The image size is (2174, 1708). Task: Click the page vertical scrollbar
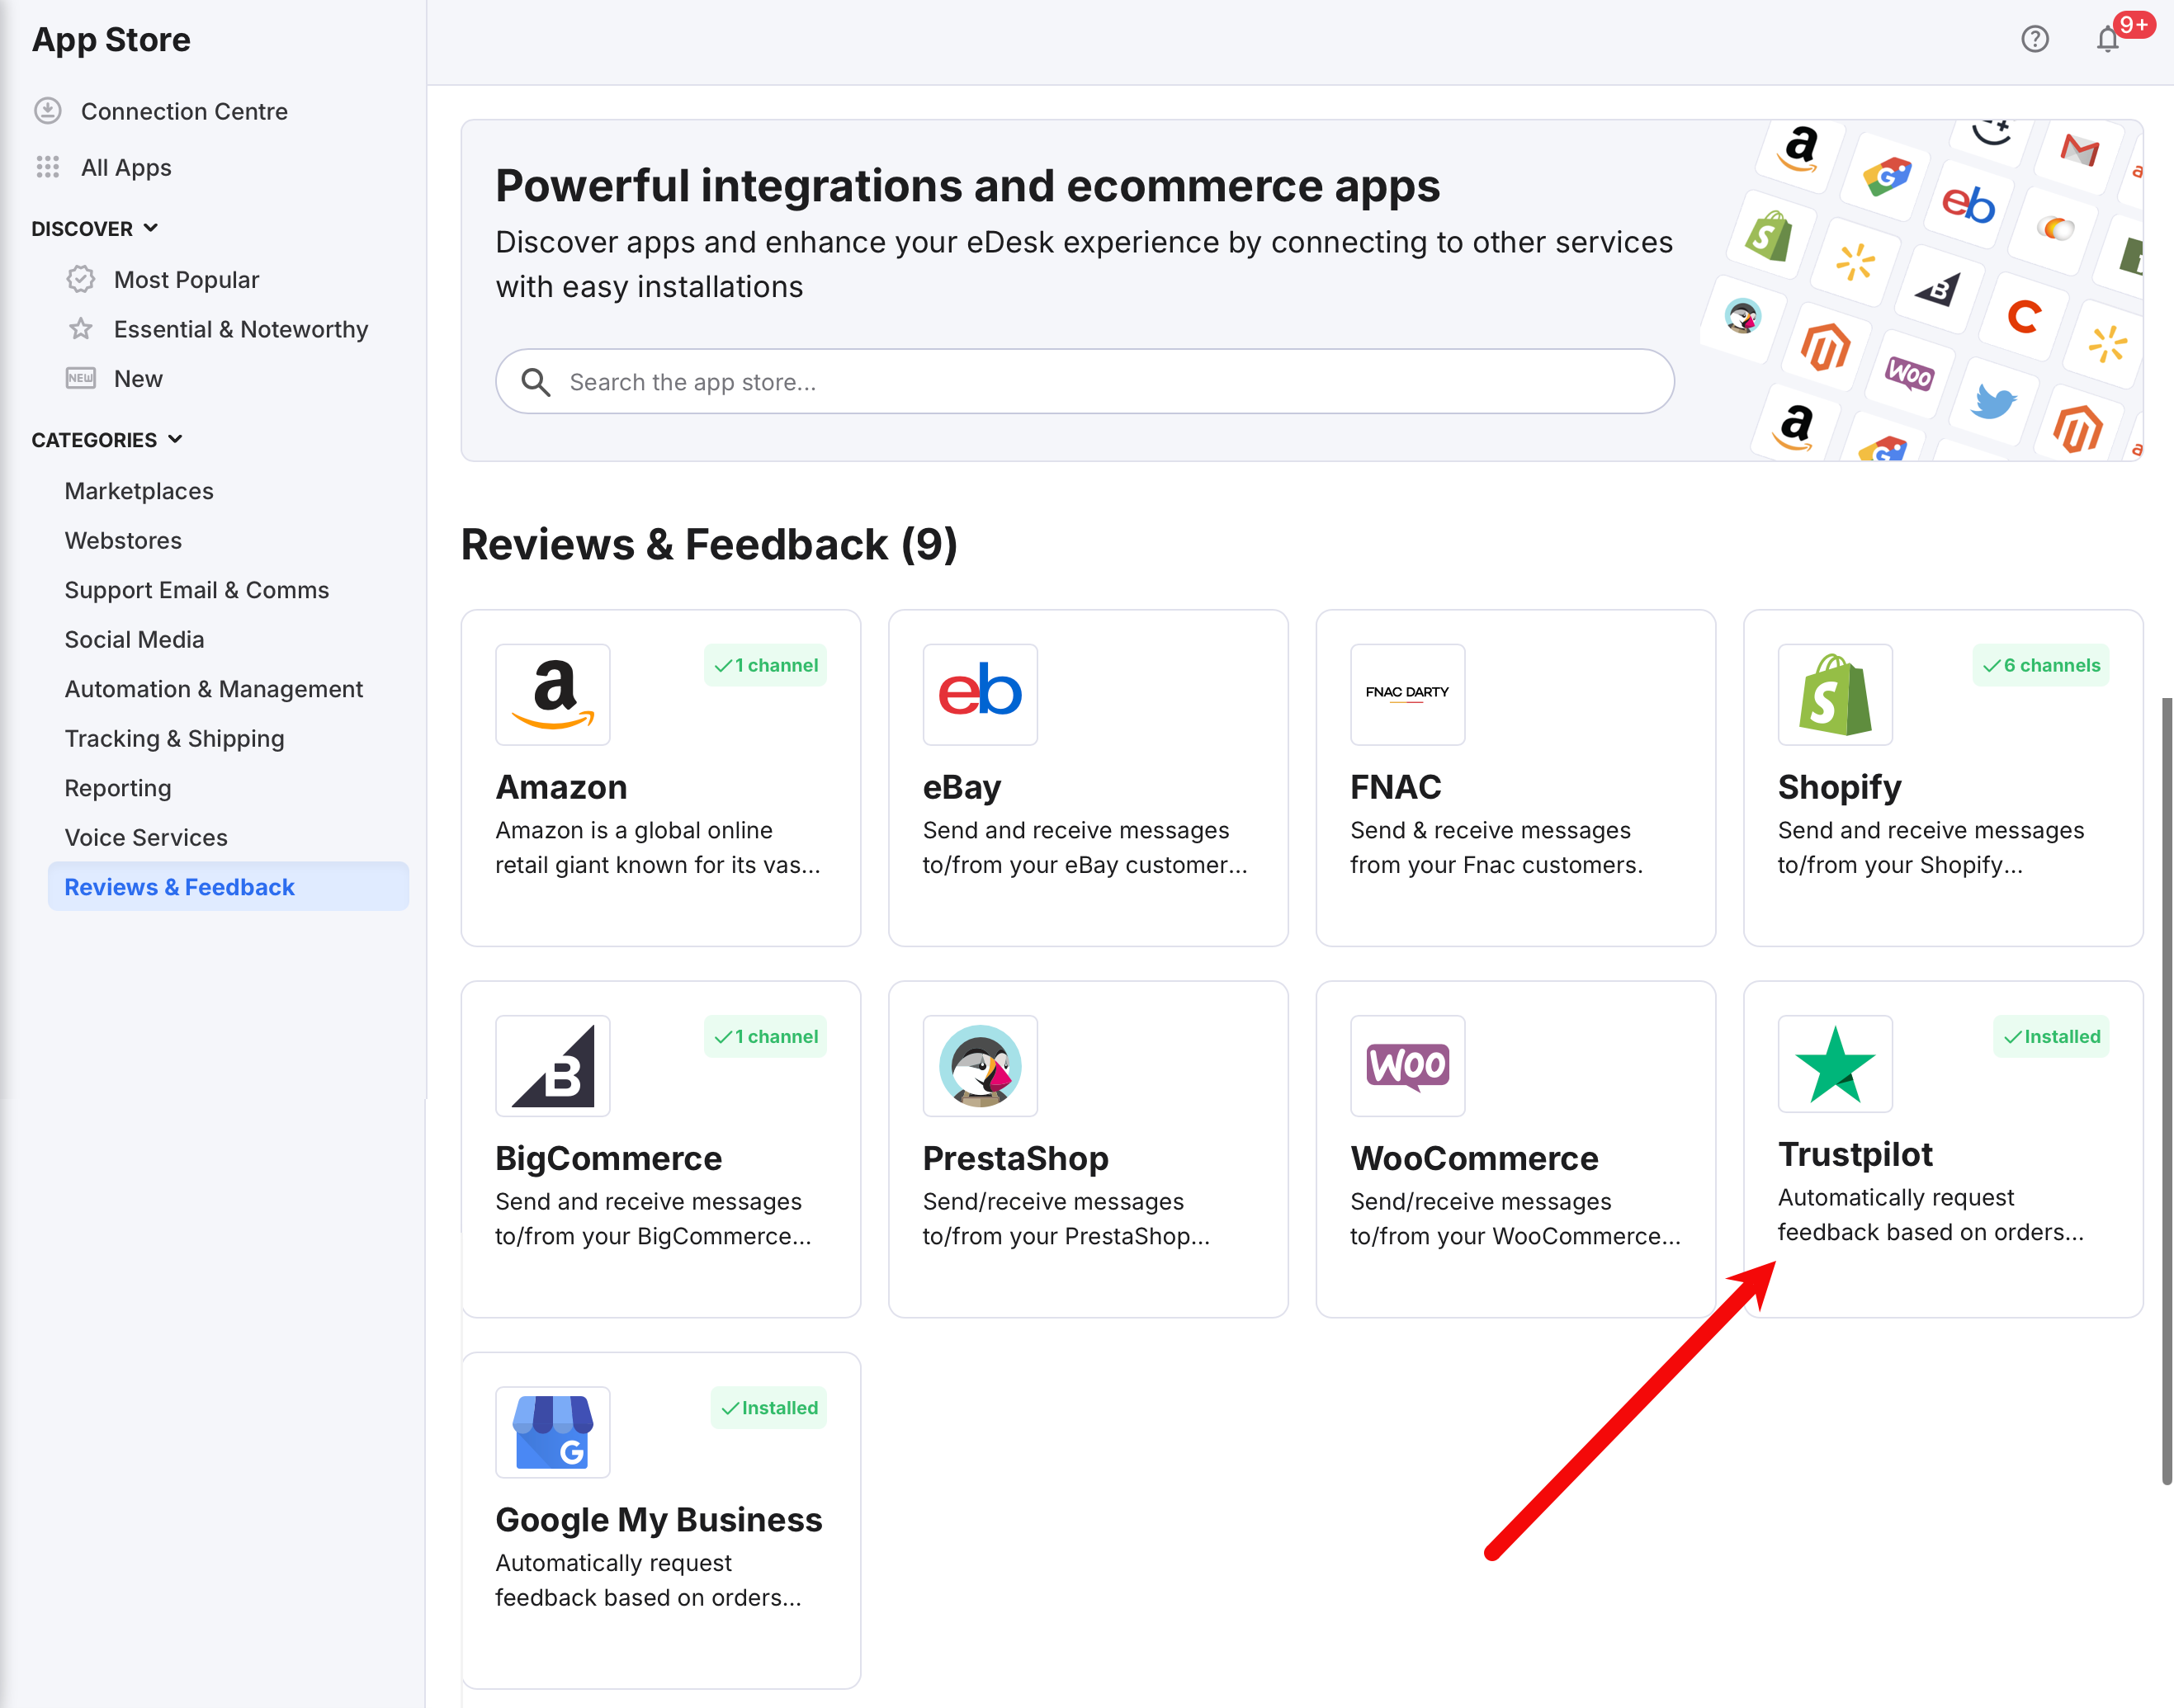[x=2166, y=1090]
